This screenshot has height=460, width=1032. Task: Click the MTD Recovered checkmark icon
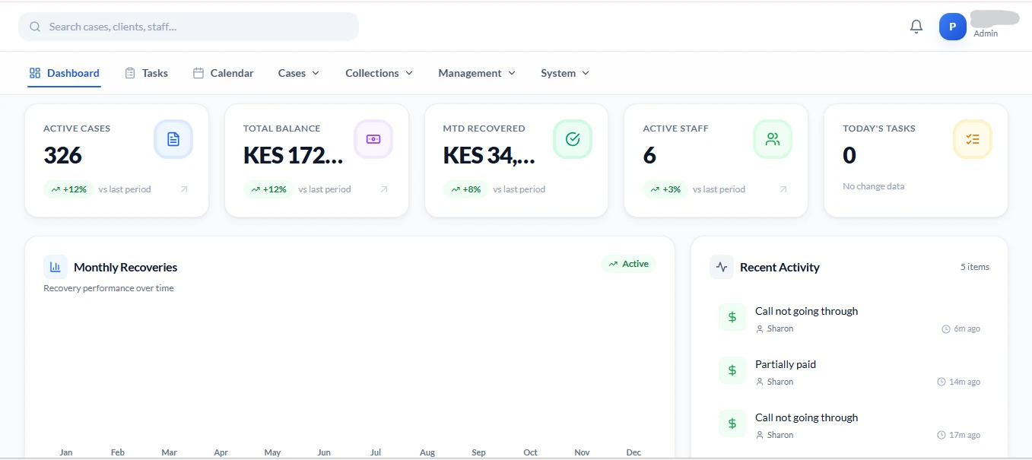(573, 139)
